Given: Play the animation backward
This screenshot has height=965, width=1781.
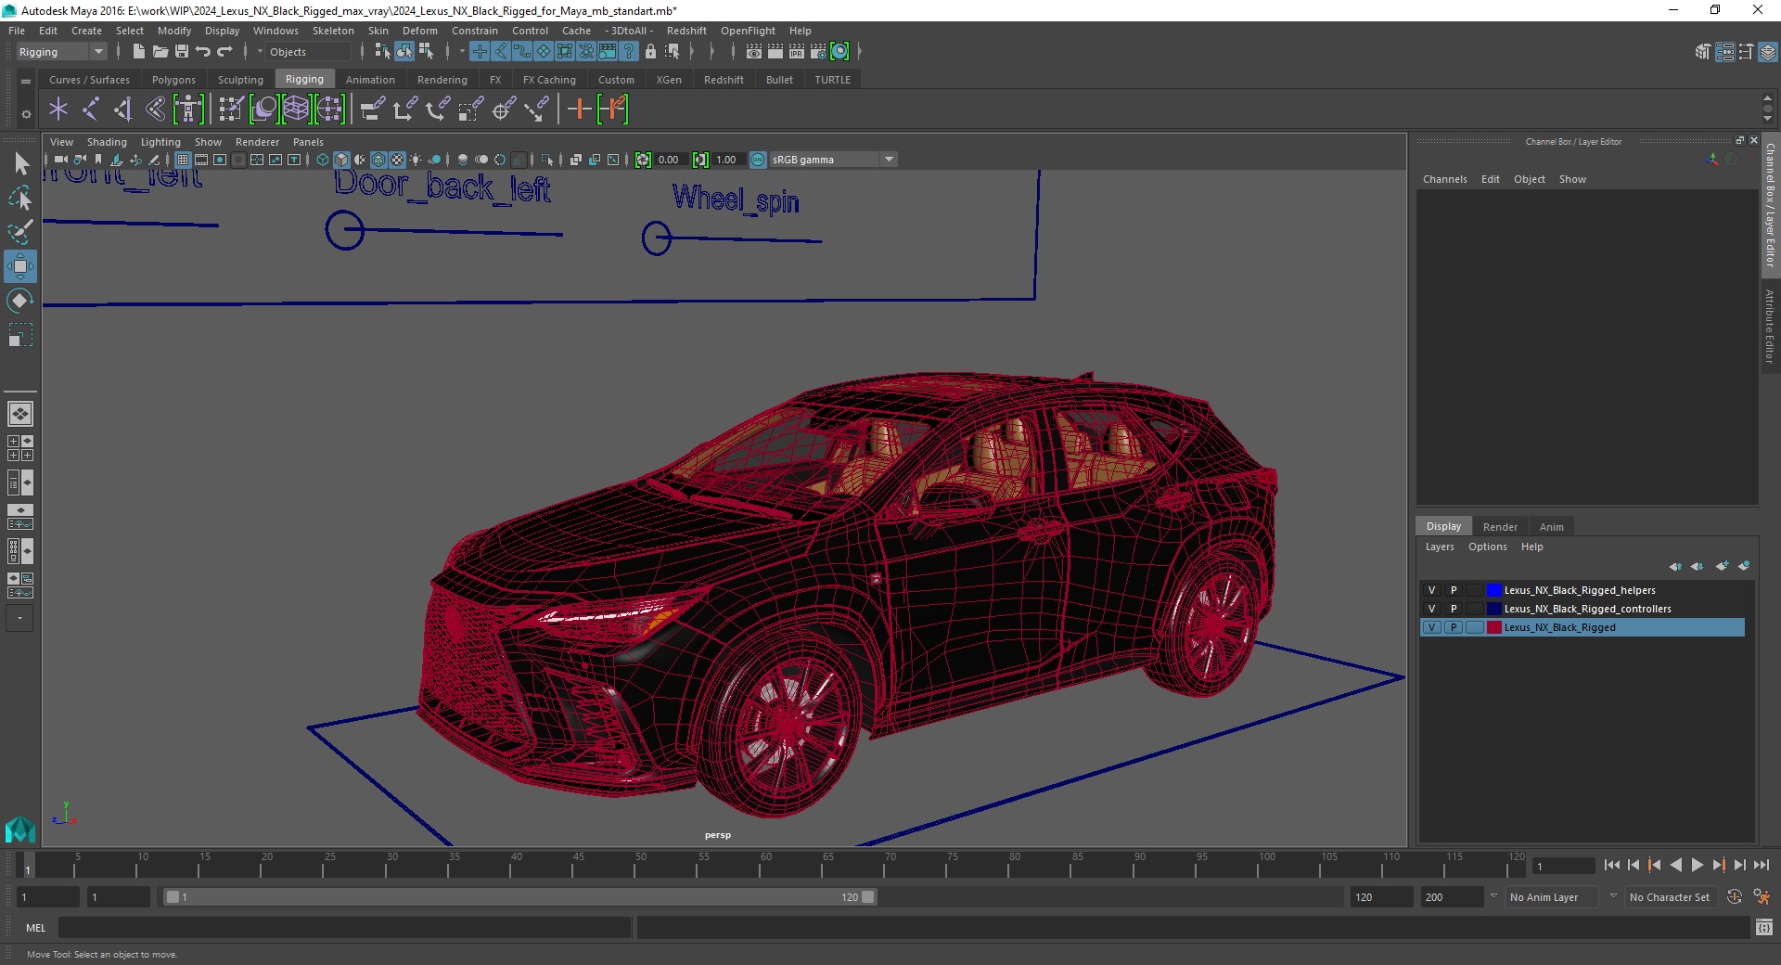Looking at the screenshot, I should point(1675,865).
